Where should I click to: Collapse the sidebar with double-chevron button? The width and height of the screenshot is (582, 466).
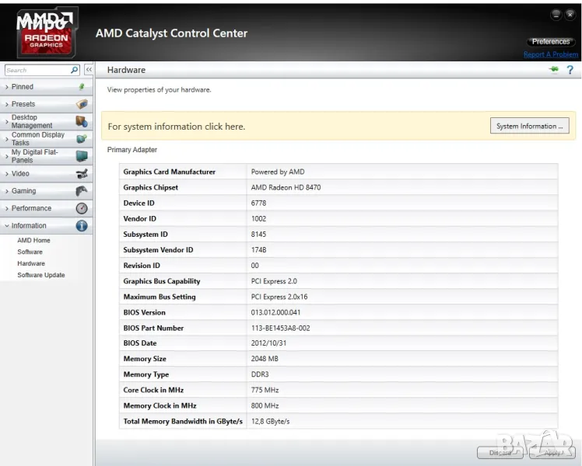pos(88,70)
